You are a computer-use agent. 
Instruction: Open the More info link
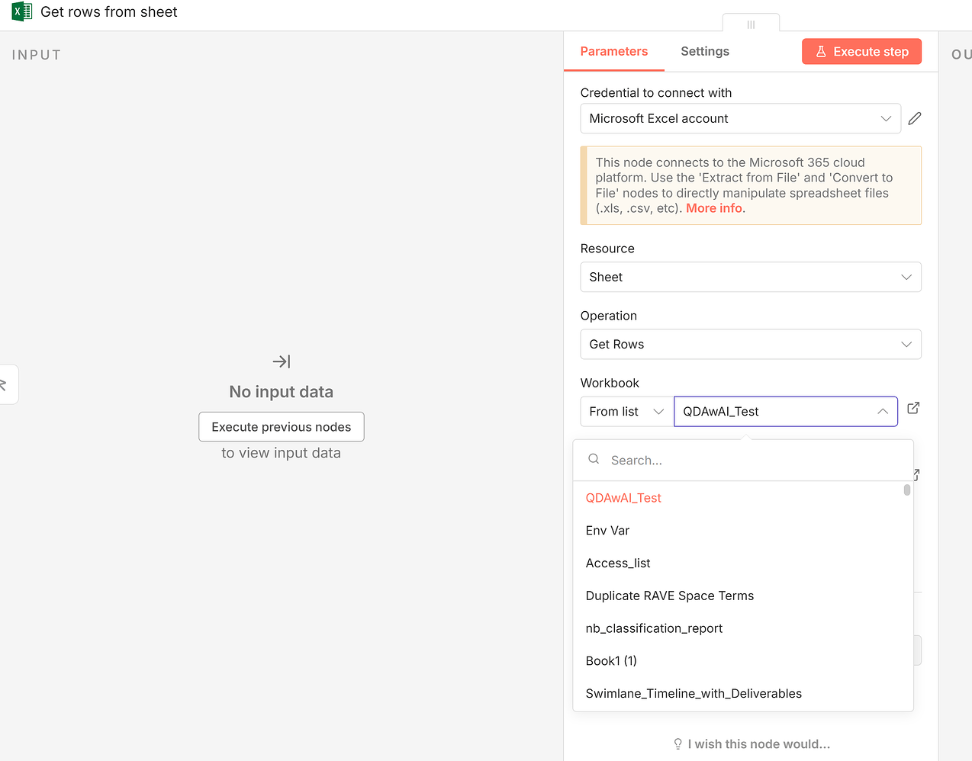click(714, 208)
